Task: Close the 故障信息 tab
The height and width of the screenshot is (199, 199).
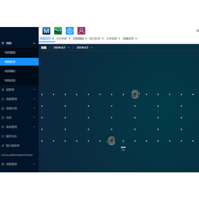Action: tap(136, 38)
